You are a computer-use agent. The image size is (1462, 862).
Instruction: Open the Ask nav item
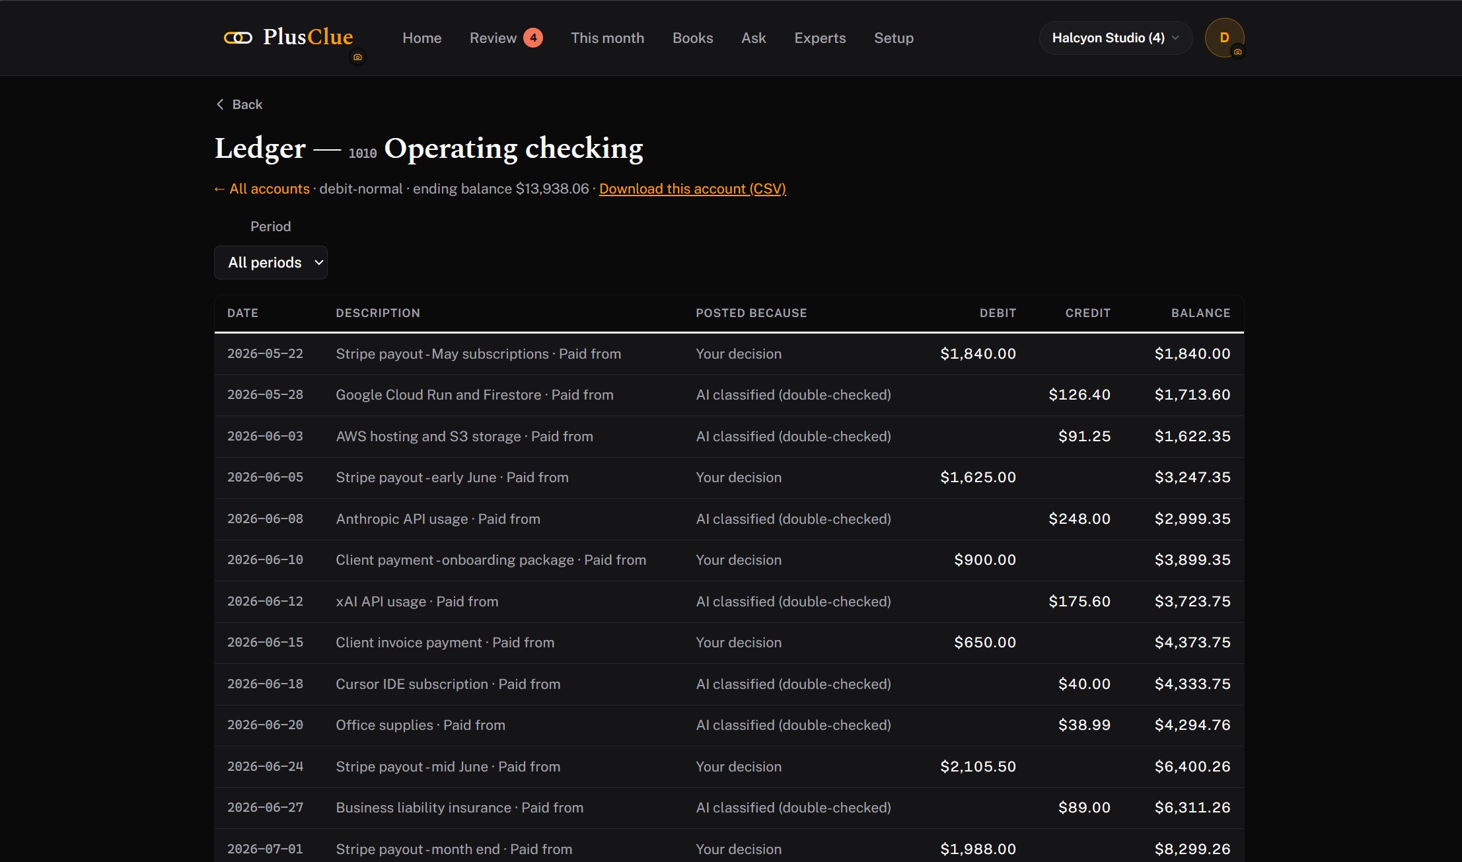(x=753, y=38)
